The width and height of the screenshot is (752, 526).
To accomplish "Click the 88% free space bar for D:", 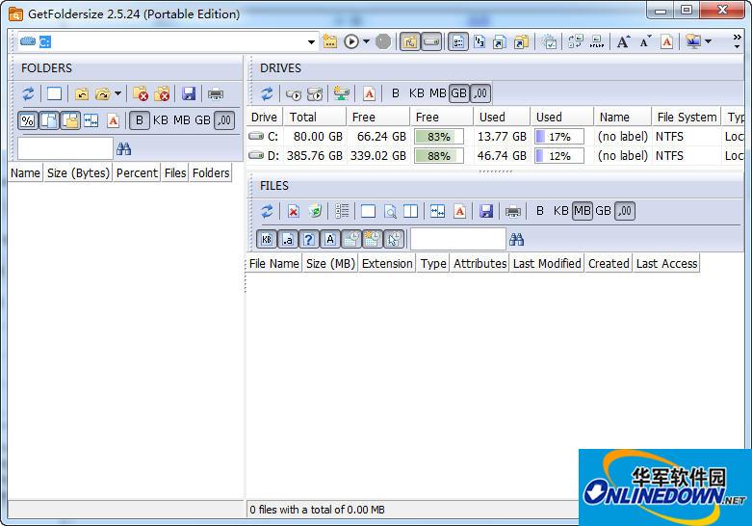I will [x=439, y=156].
